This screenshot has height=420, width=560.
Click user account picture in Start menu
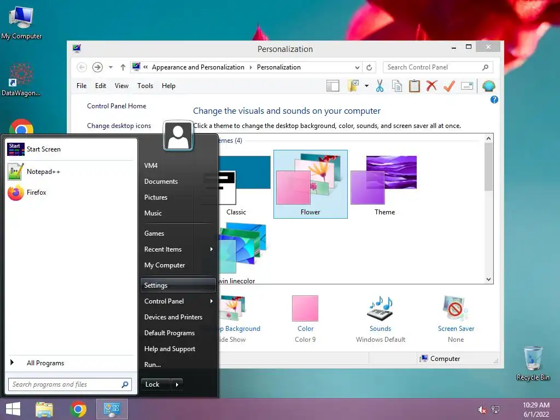point(178,136)
